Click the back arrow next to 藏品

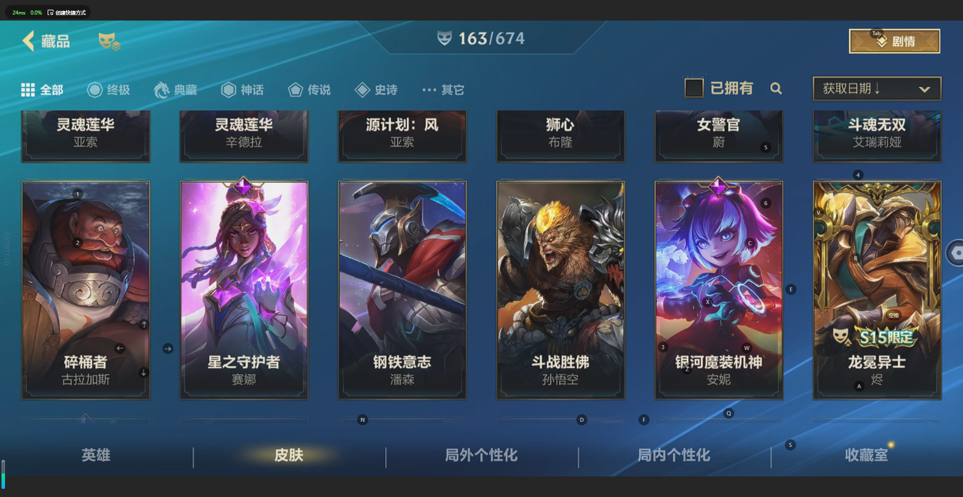coord(29,41)
